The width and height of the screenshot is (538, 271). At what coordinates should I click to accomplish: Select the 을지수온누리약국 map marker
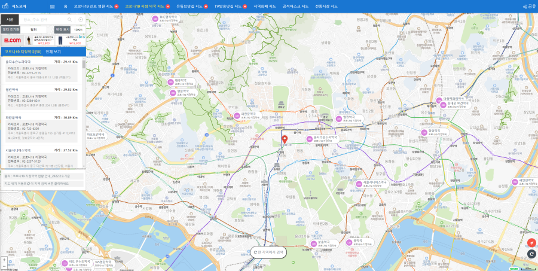[323, 139]
